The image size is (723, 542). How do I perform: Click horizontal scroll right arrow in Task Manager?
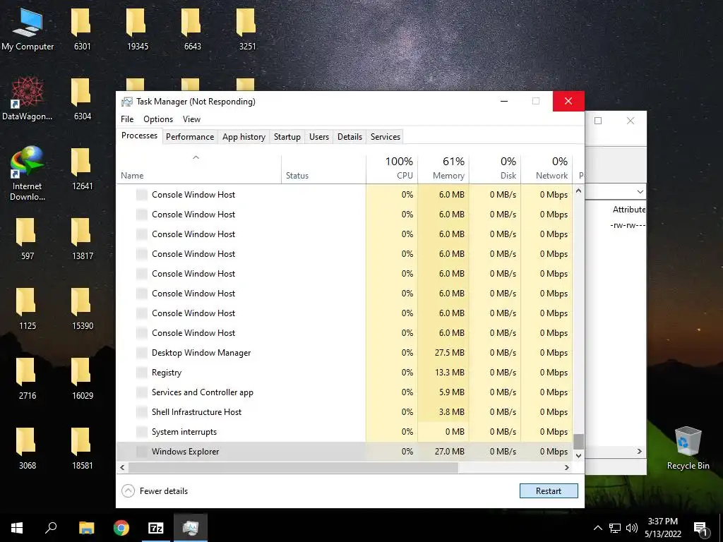567,467
